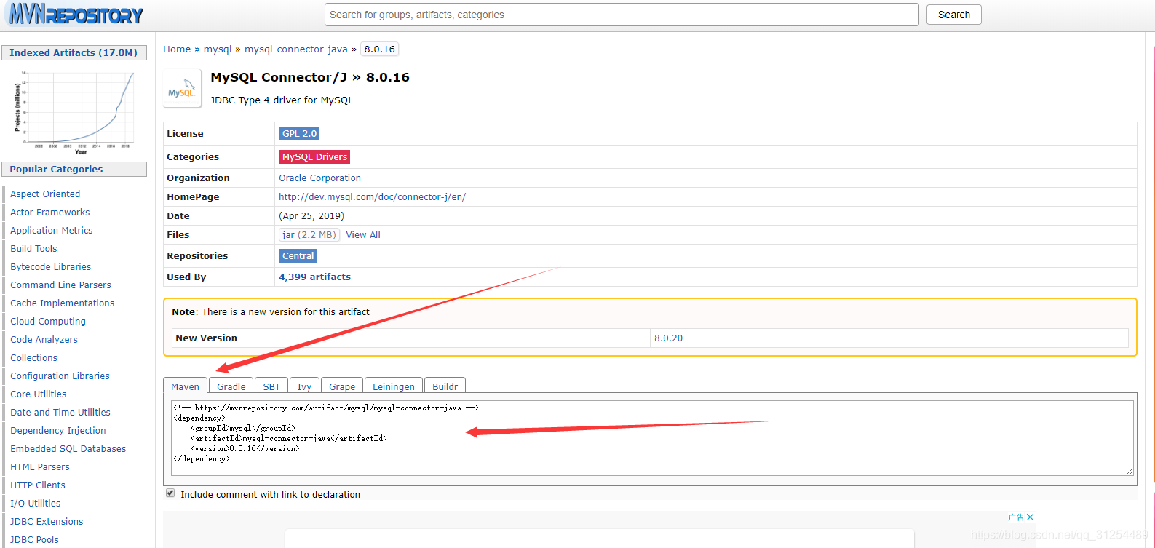Open mysql-connector-java breadcrumb link
Viewport: 1155px width, 548px height.
pos(296,49)
